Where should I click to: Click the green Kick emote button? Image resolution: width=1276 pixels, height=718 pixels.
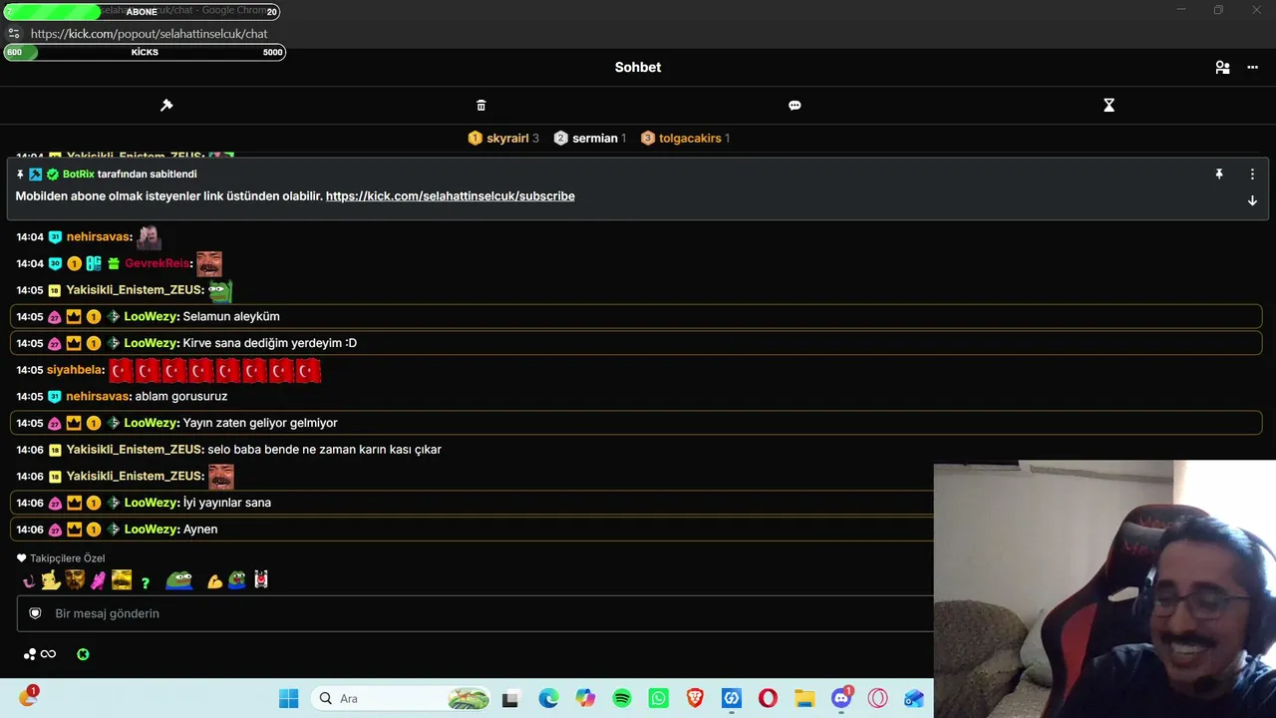point(83,654)
